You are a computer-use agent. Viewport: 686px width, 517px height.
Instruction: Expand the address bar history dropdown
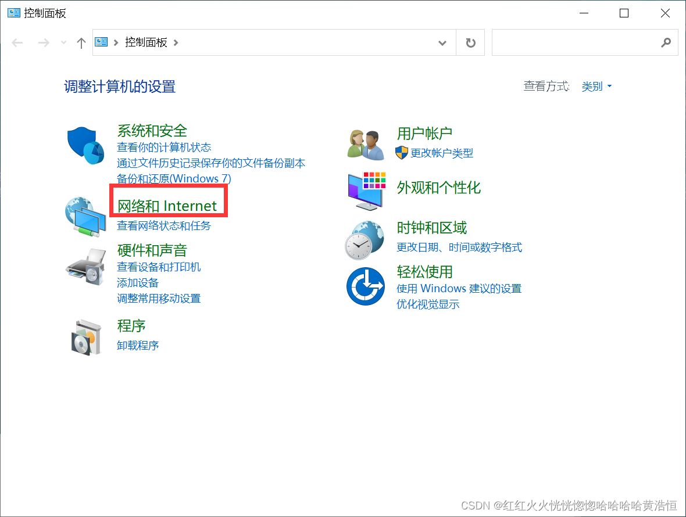pyautogui.click(x=442, y=43)
